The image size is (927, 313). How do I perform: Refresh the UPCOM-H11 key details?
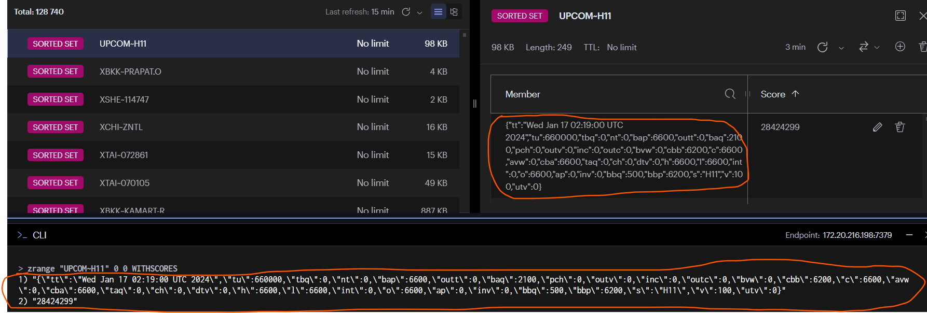pyautogui.click(x=822, y=47)
